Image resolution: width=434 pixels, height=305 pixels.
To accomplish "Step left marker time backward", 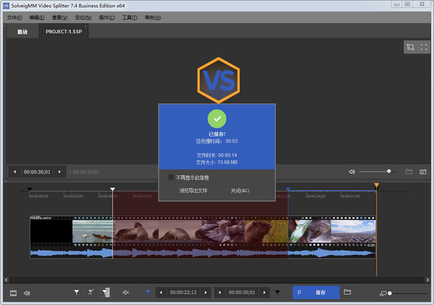I will (x=161, y=292).
